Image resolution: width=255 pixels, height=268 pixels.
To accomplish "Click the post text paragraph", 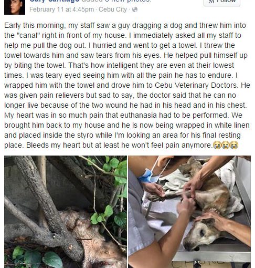I will pyautogui.click(x=127, y=85).
